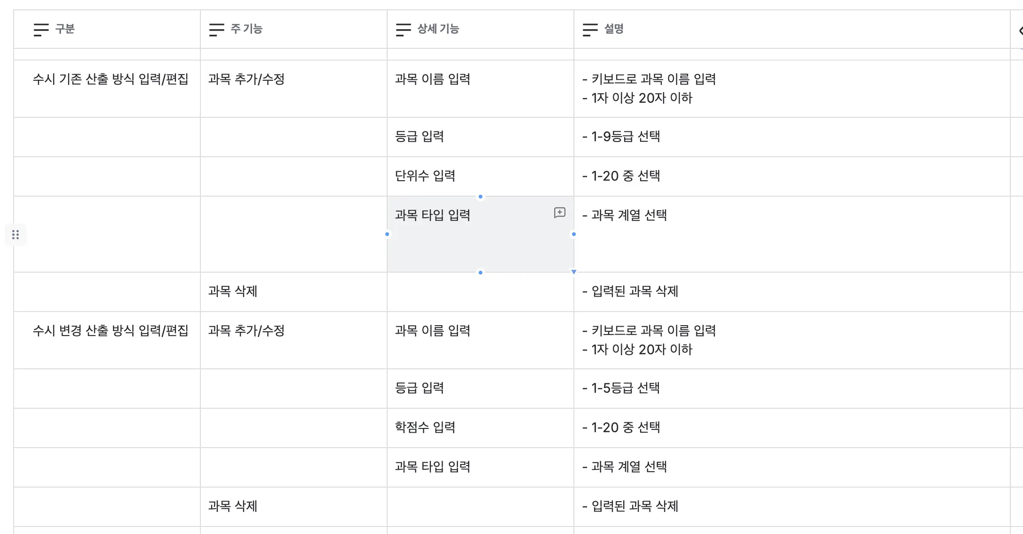This screenshot has height=534, width=1023.
Task: Click the text-type icon beside 설명 header
Action: (590, 30)
